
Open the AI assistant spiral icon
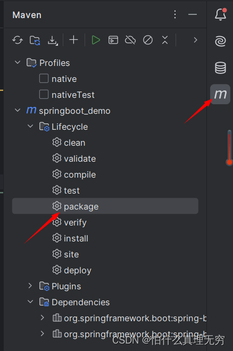tap(220, 41)
